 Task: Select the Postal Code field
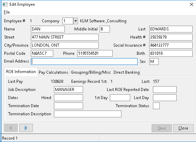point(42,53)
